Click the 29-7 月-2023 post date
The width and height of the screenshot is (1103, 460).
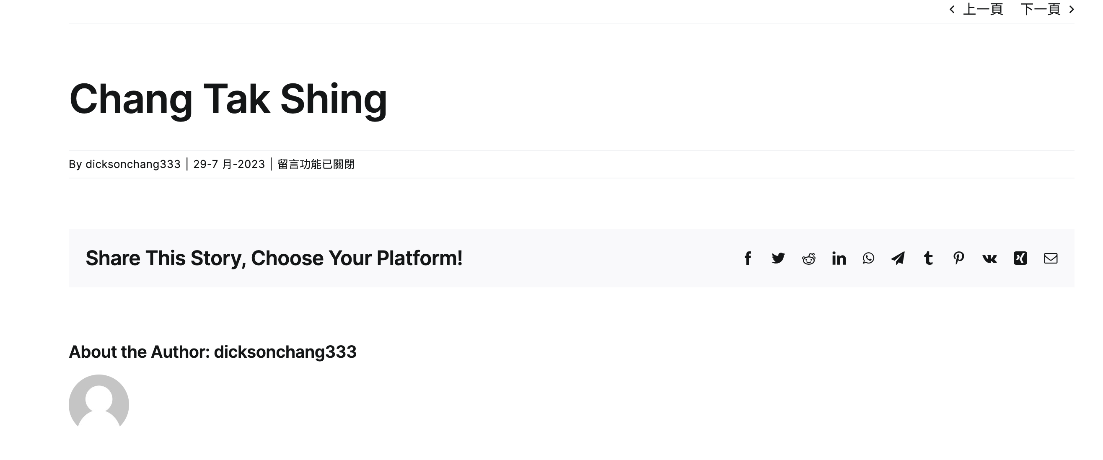point(229,164)
